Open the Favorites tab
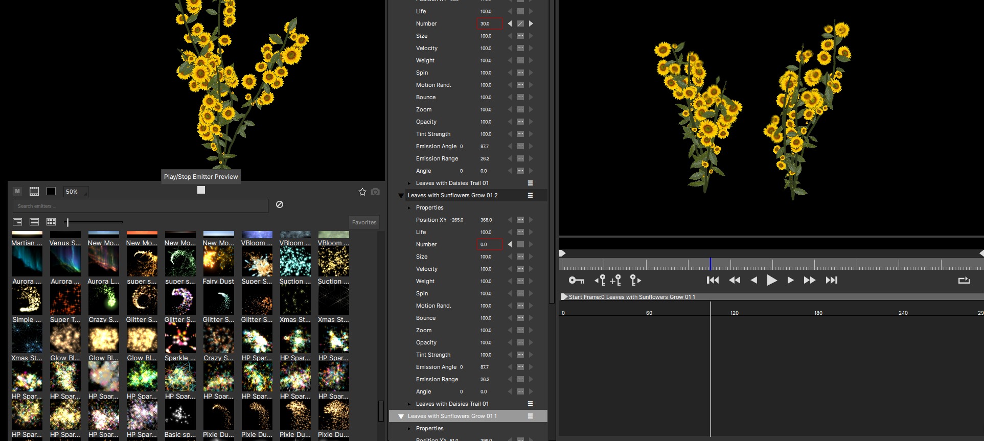 click(x=364, y=222)
